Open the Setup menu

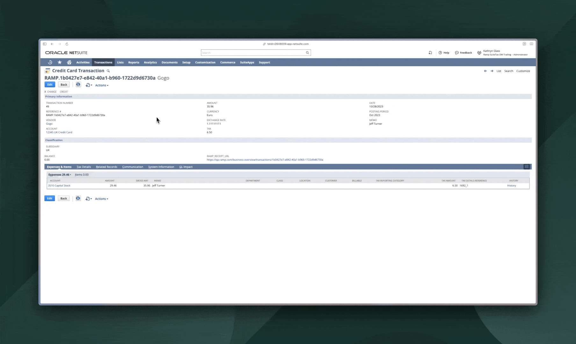click(186, 62)
